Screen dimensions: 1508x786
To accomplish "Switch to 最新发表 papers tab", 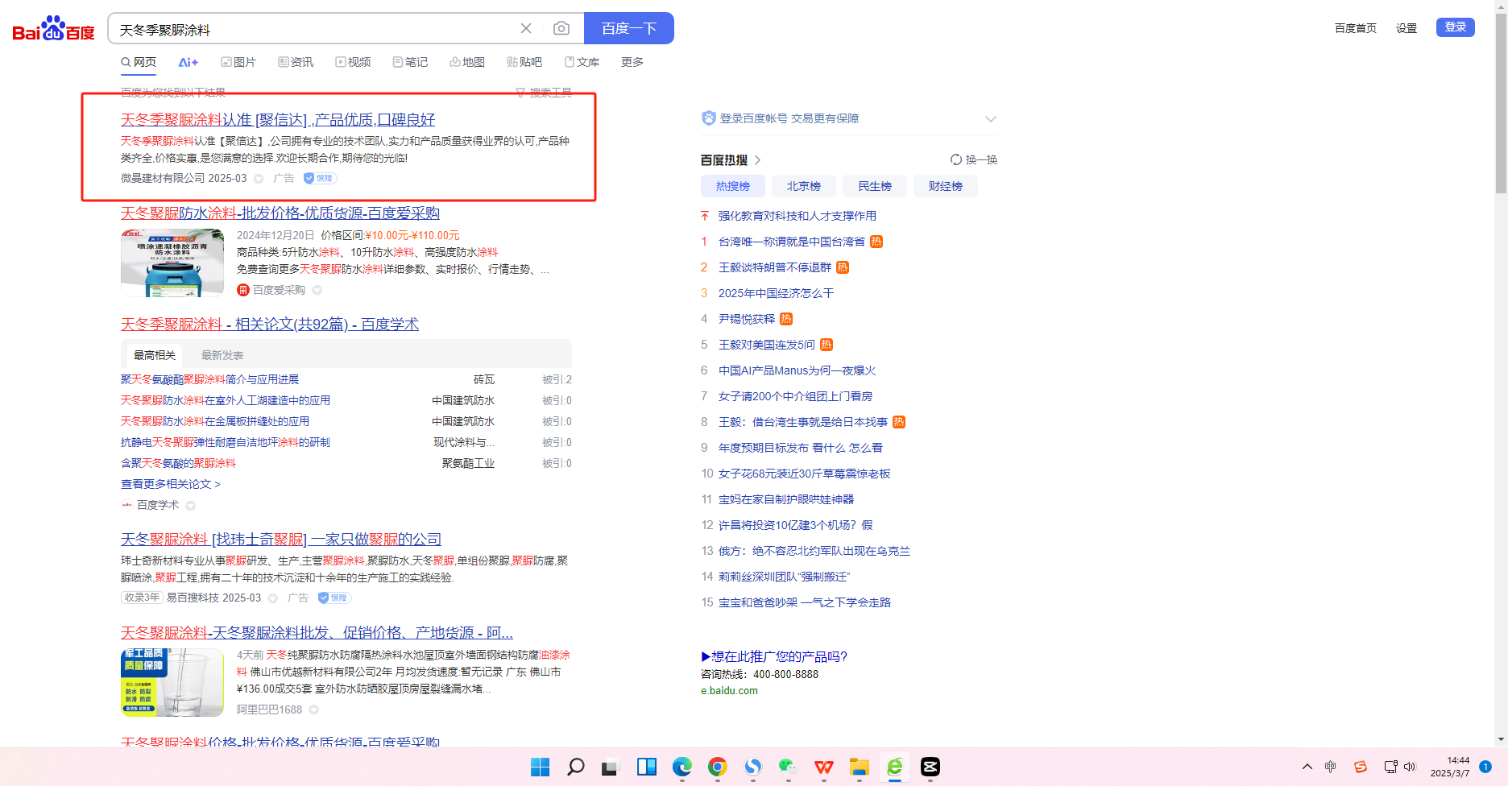I will tap(222, 355).
